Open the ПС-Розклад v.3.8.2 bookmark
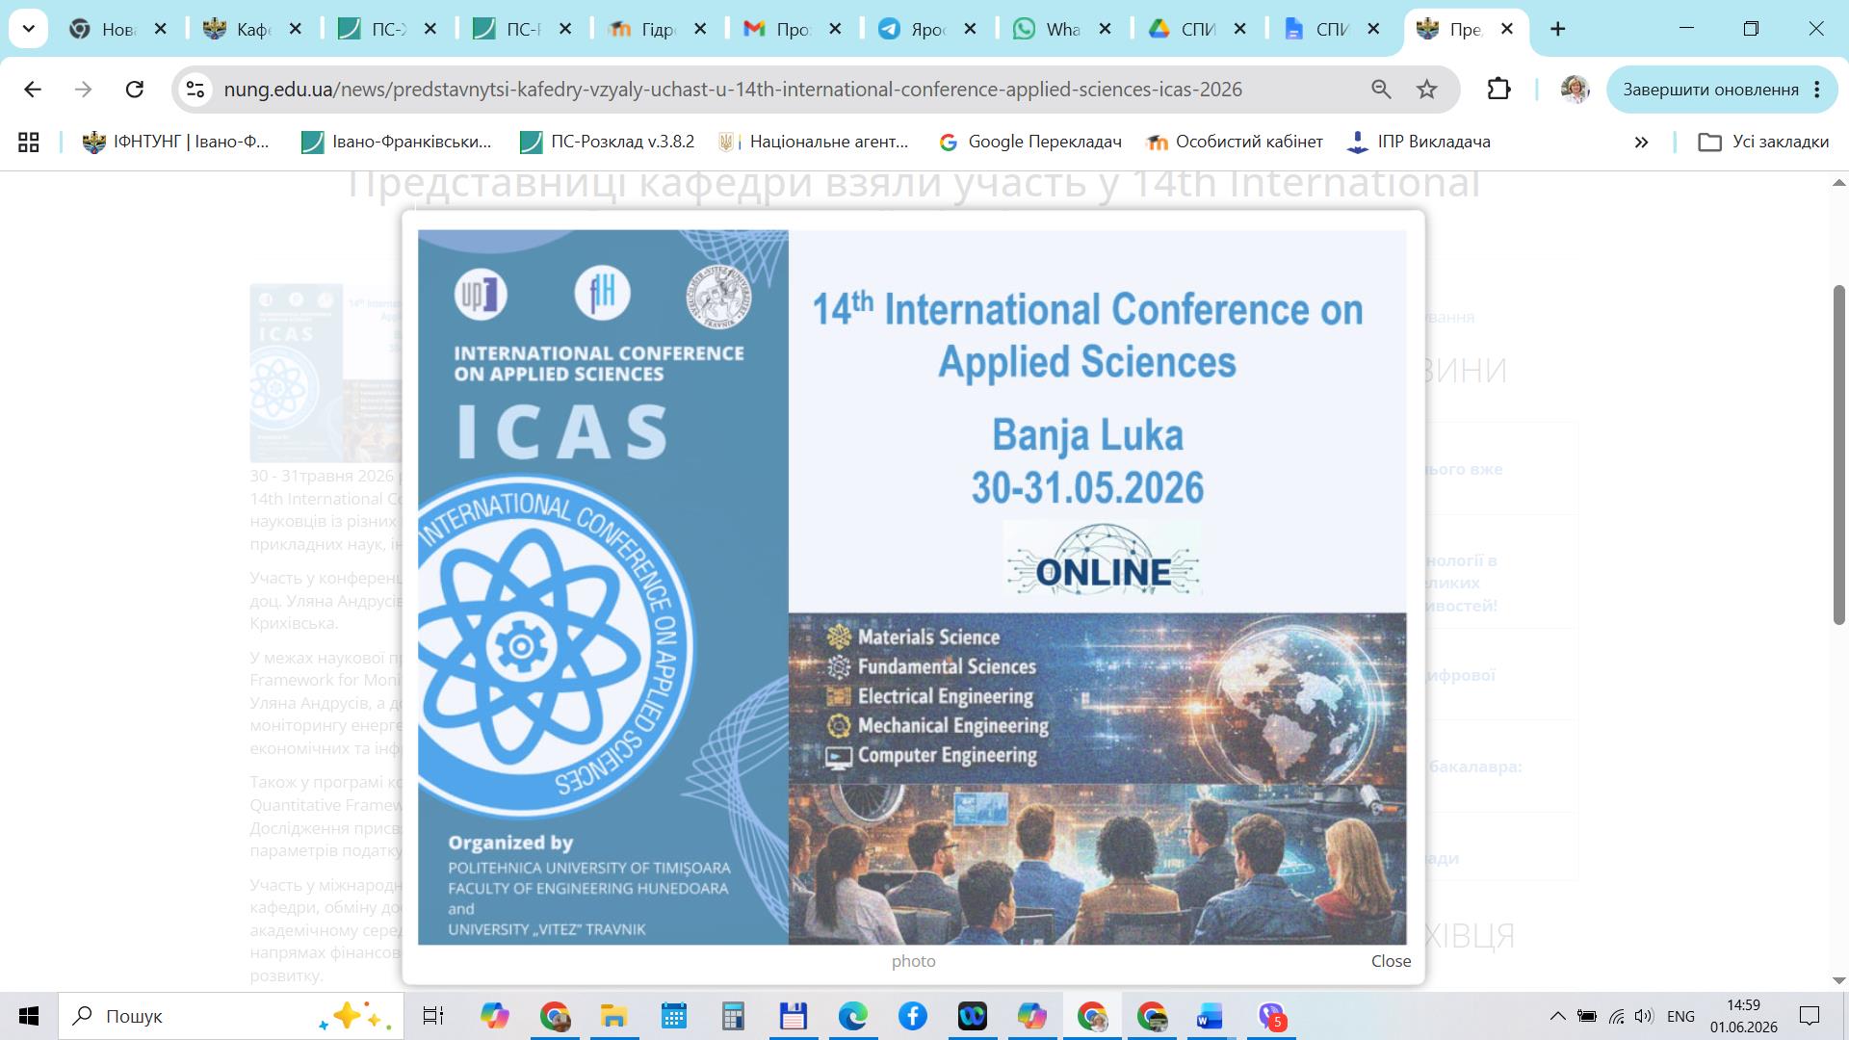Viewport: 1849px width, 1040px height. click(x=608, y=142)
